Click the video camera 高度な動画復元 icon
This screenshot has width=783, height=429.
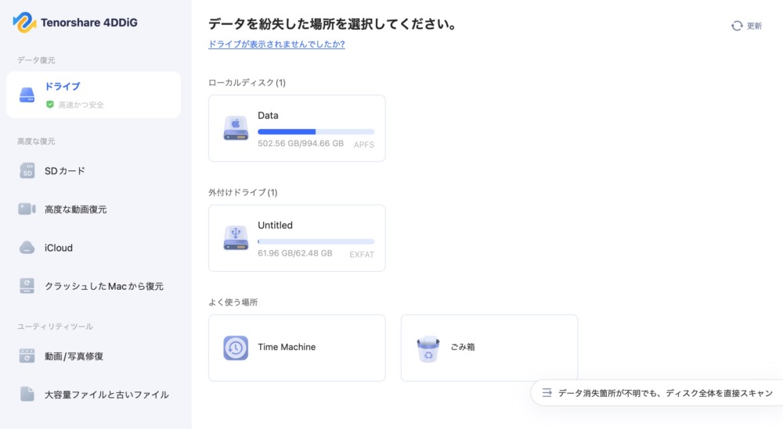coord(27,209)
